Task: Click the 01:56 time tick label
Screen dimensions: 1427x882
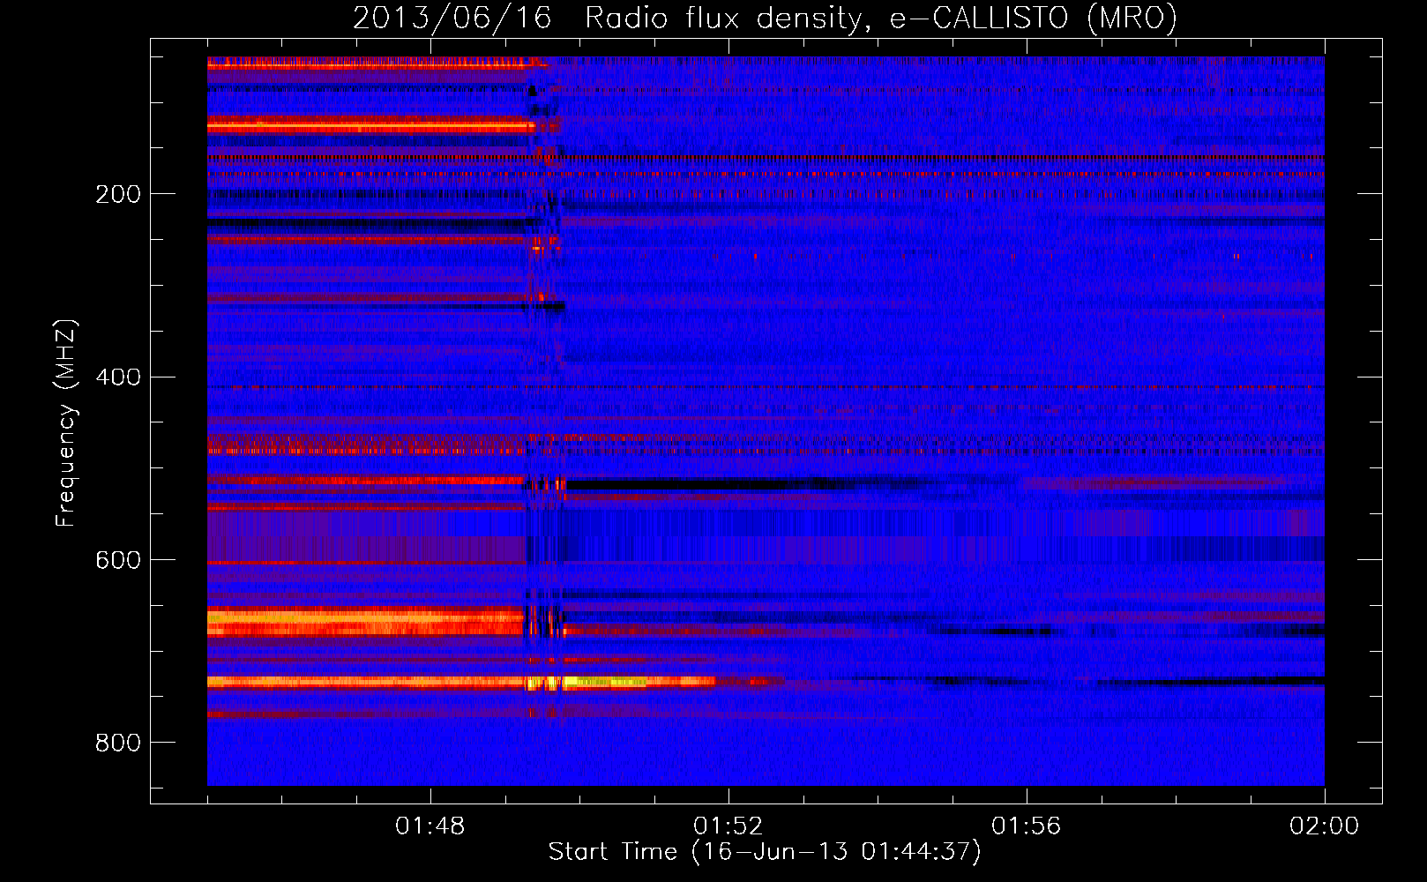Action: tap(1027, 826)
